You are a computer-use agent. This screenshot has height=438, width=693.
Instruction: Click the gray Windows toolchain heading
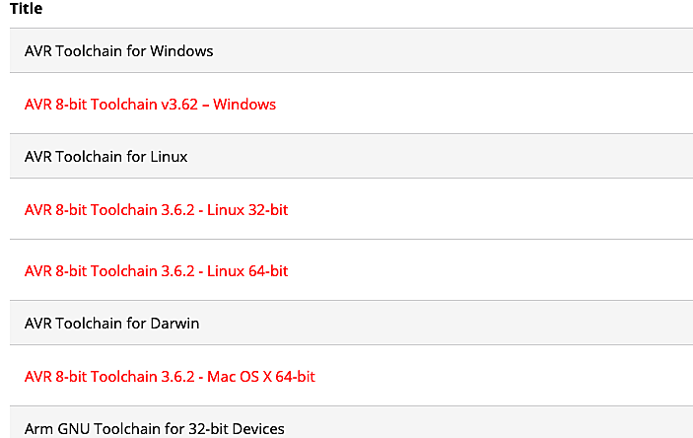(118, 51)
